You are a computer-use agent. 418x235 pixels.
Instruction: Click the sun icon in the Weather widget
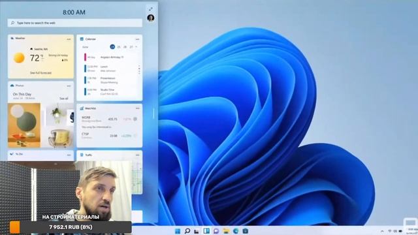(x=19, y=58)
